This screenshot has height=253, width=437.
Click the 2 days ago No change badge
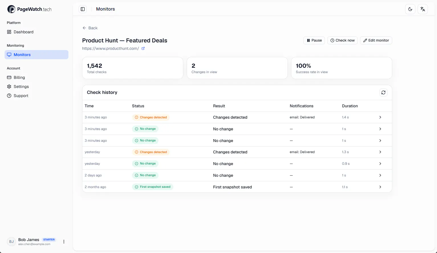point(145,175)
